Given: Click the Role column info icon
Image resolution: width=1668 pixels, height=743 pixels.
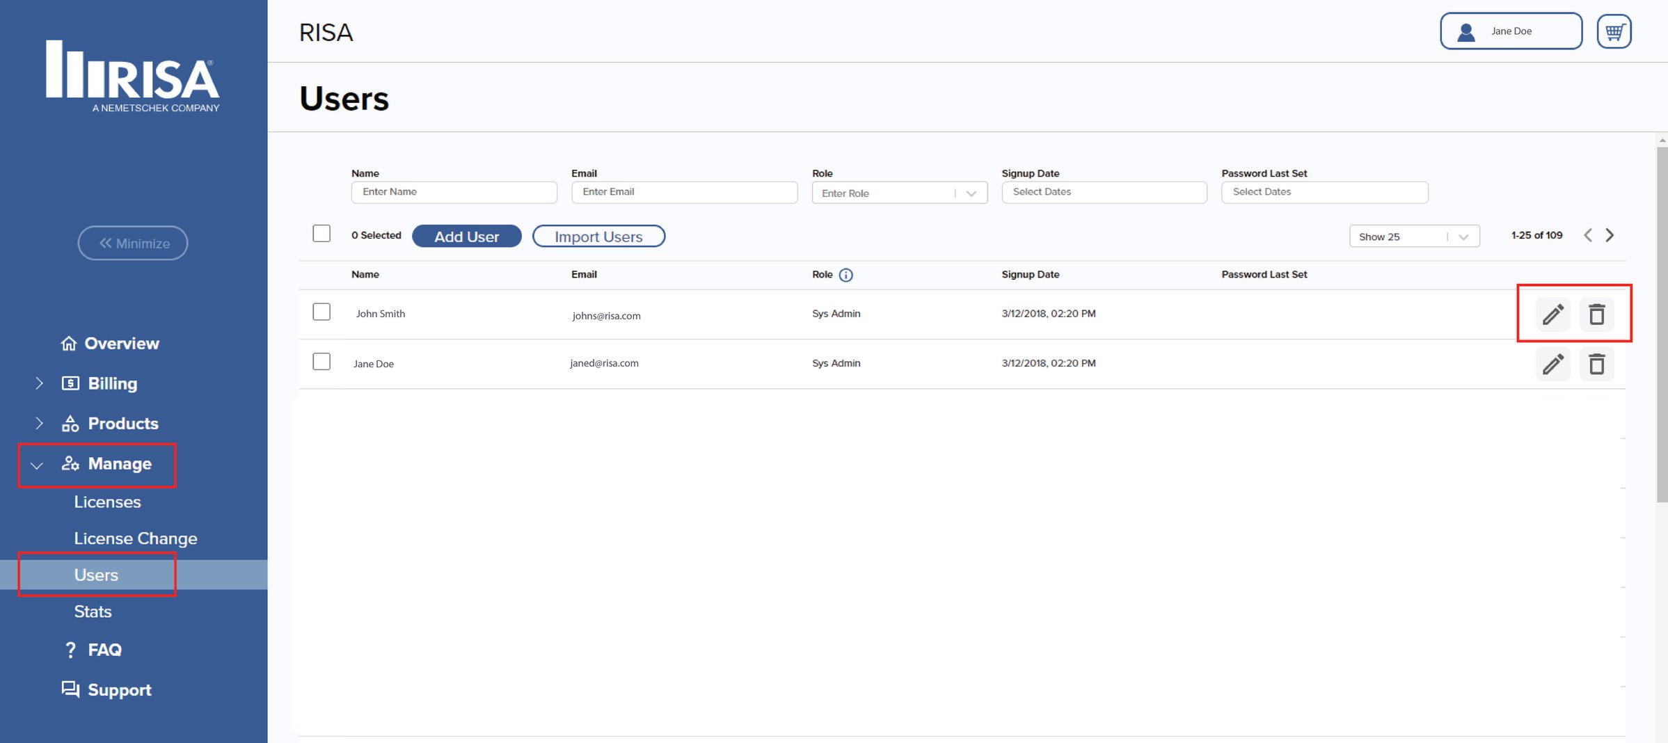Looking at the screenshot, I should pos(845,275).
